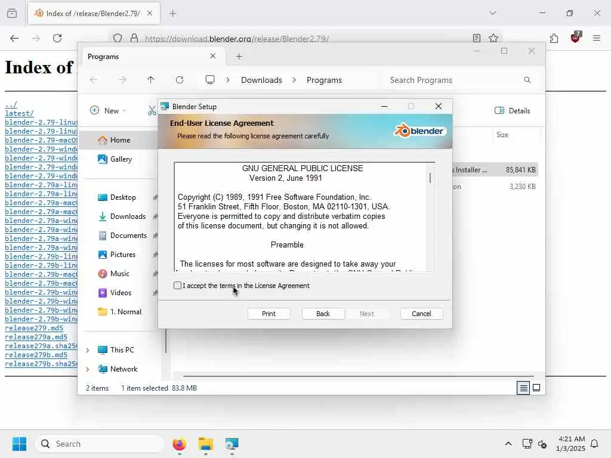
Task: Click the Explorer back arrow
Action: pyautogui.click(x=94, y=80)
